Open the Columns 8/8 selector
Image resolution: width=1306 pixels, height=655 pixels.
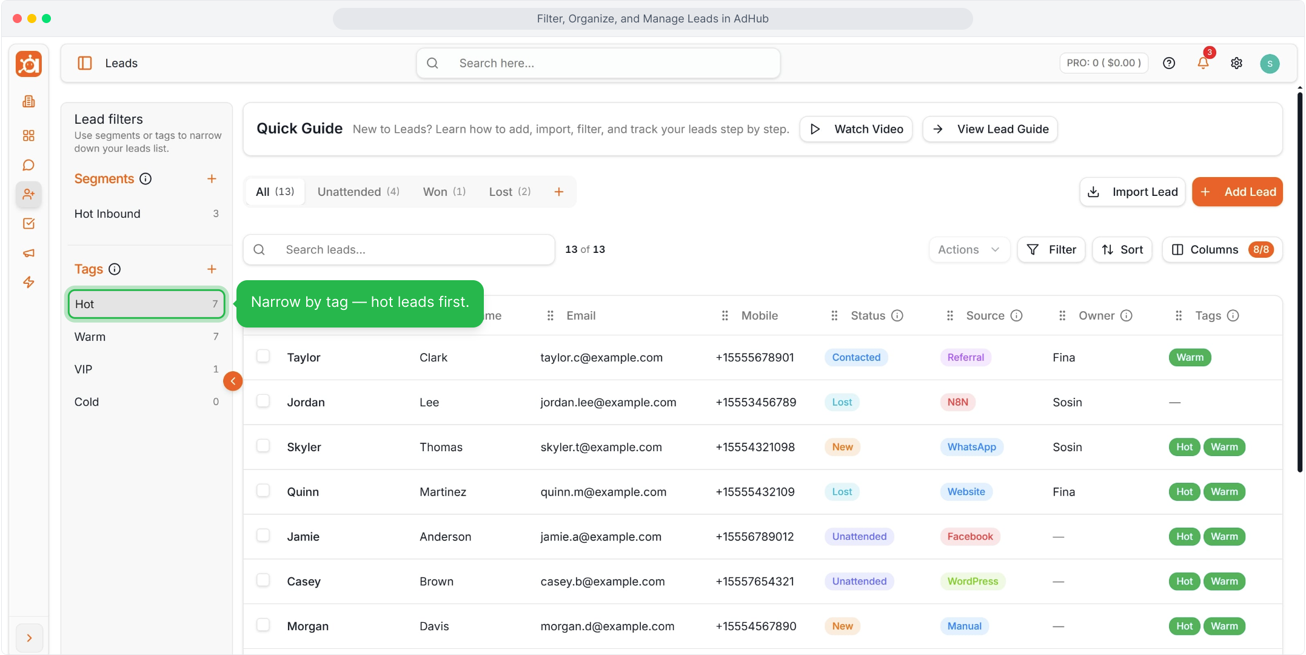click(x=1222, y=249)
